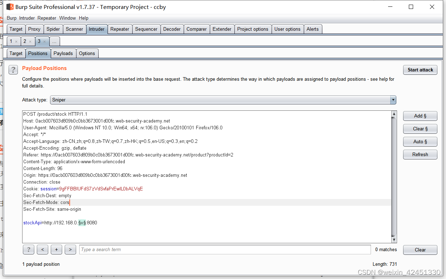
Task: Open the Intruder menu
Action: point(27,18)
